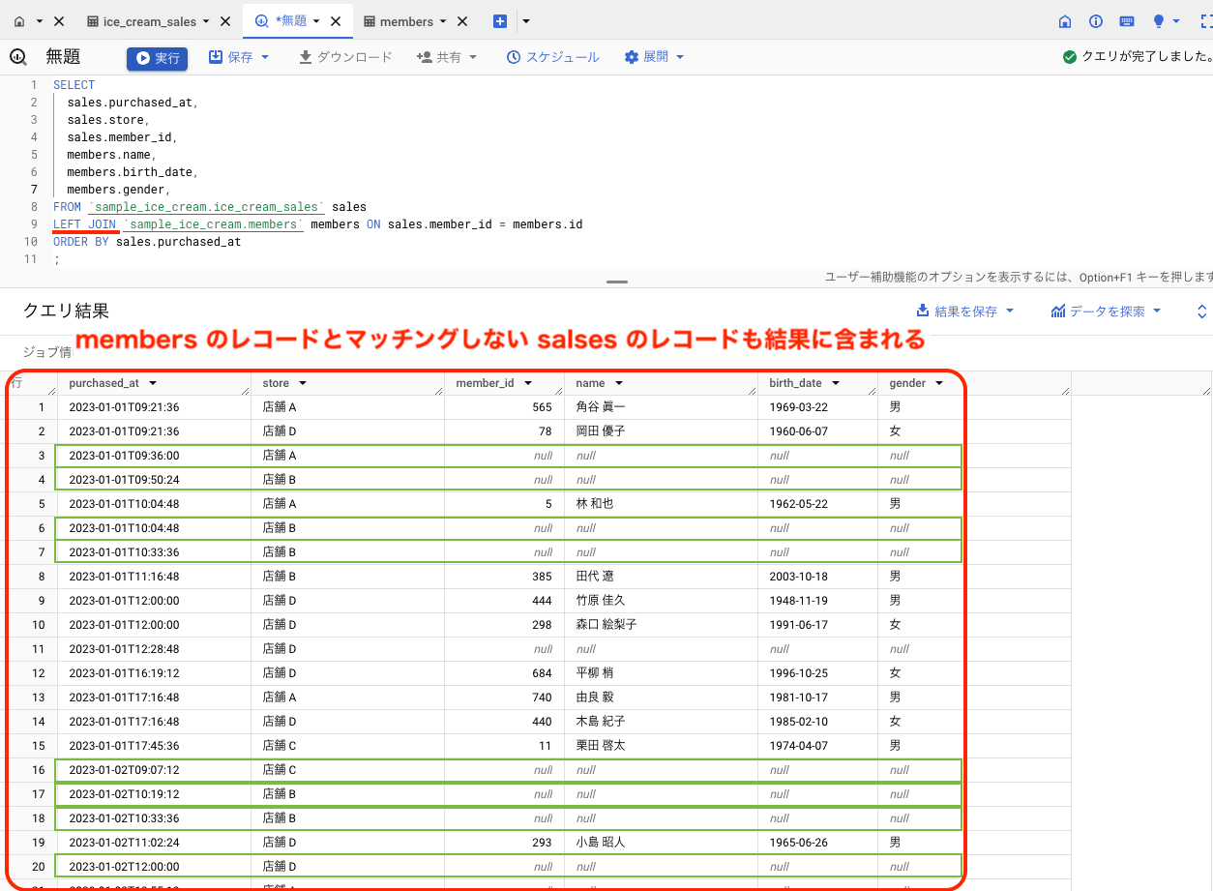Viewport: 1213px width, 891px height.
Task: Open the データを探索 menu
Action: tap(1106, 312)
